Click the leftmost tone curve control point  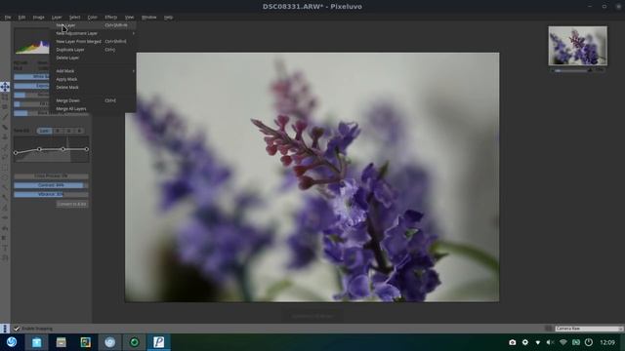click(x=16, y=153)
